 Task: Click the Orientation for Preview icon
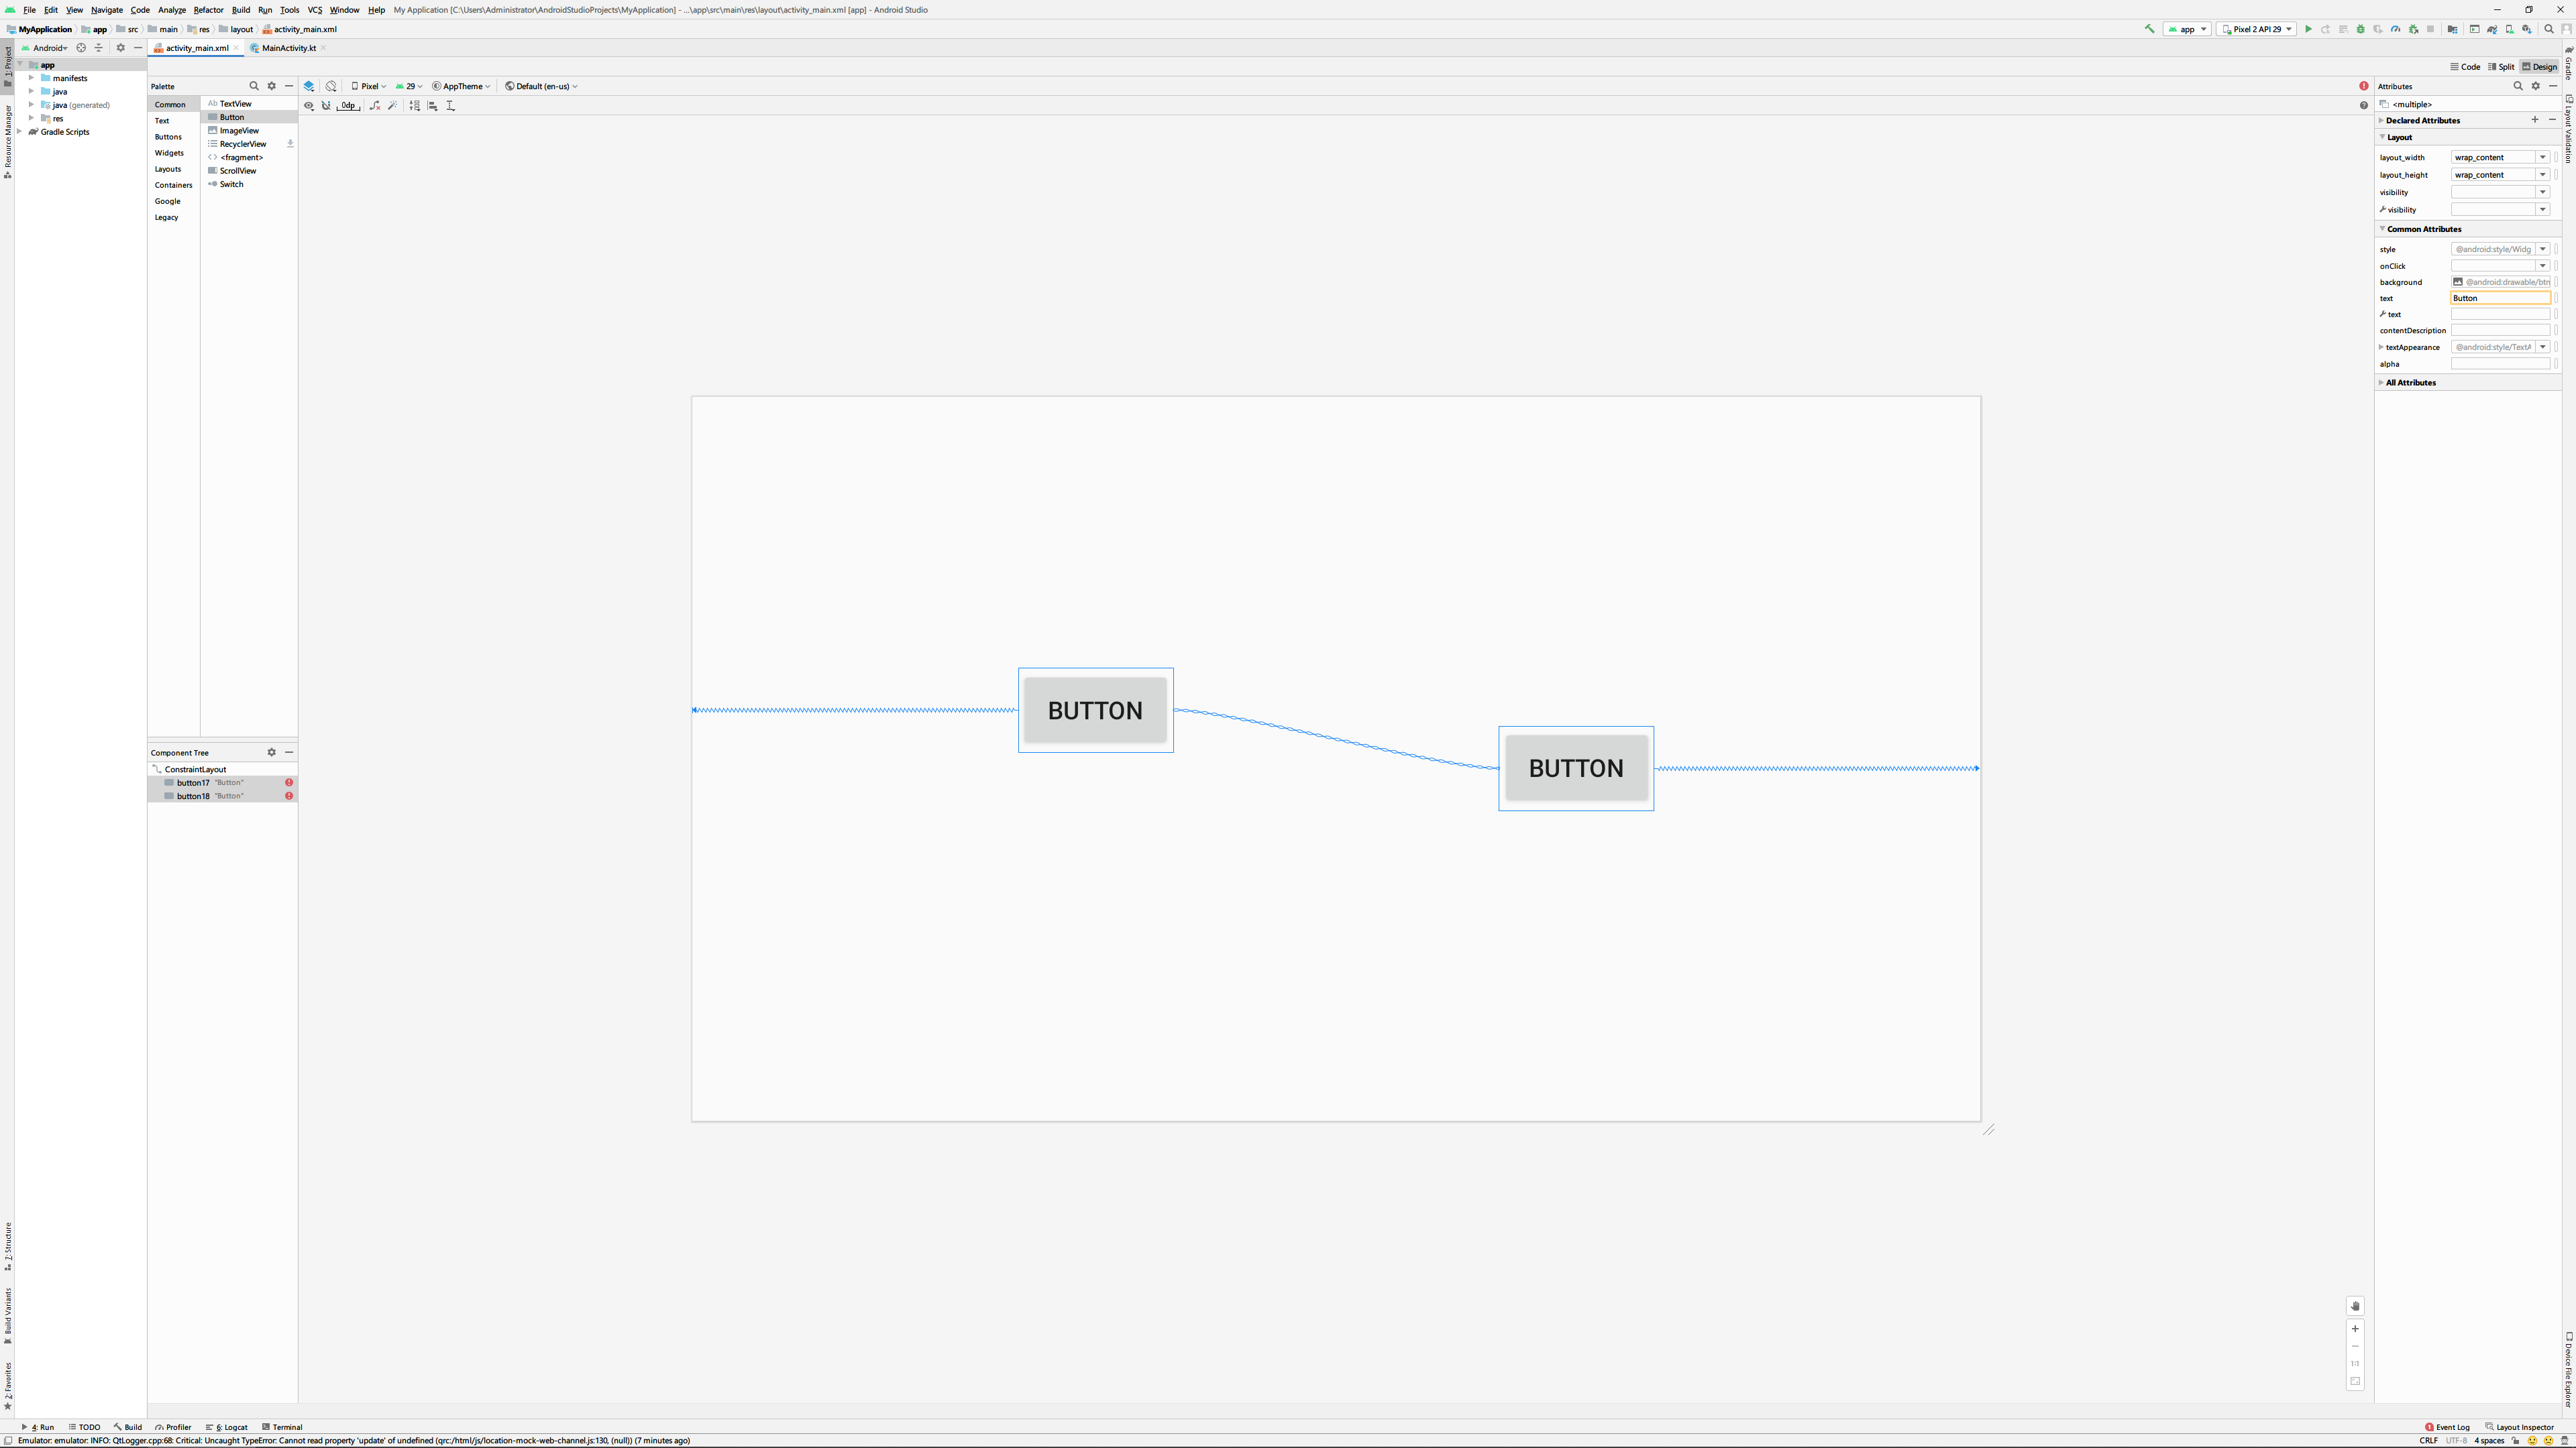[331, 86]
